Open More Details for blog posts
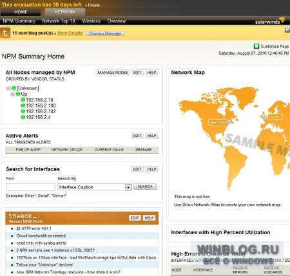This screenshot has height=276, width=290. (70, 33)
